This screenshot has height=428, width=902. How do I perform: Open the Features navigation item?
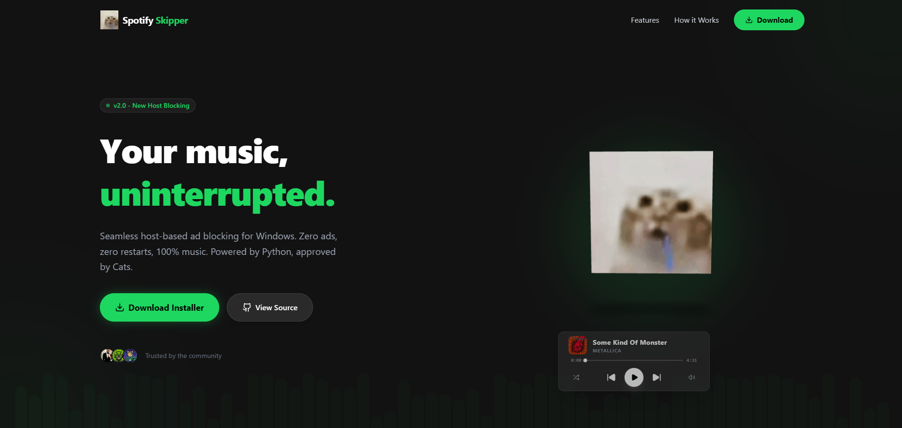point(644,20)
